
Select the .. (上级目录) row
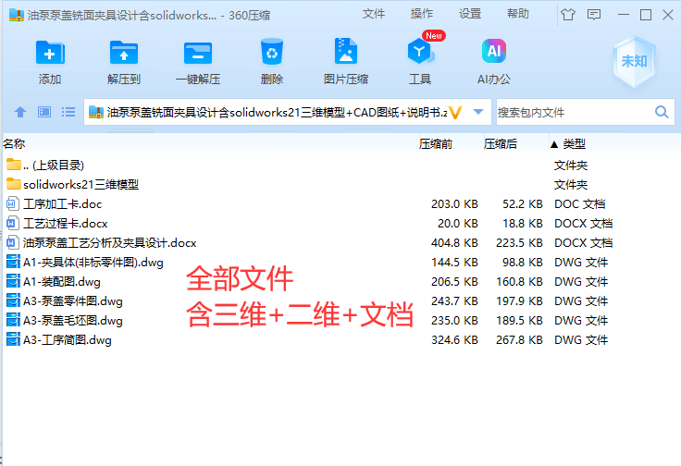(x=340, y=165)
